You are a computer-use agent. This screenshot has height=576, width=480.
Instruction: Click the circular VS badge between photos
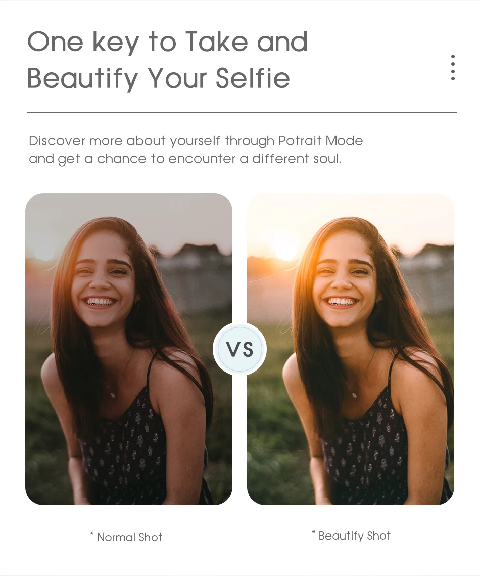point(240,349)
